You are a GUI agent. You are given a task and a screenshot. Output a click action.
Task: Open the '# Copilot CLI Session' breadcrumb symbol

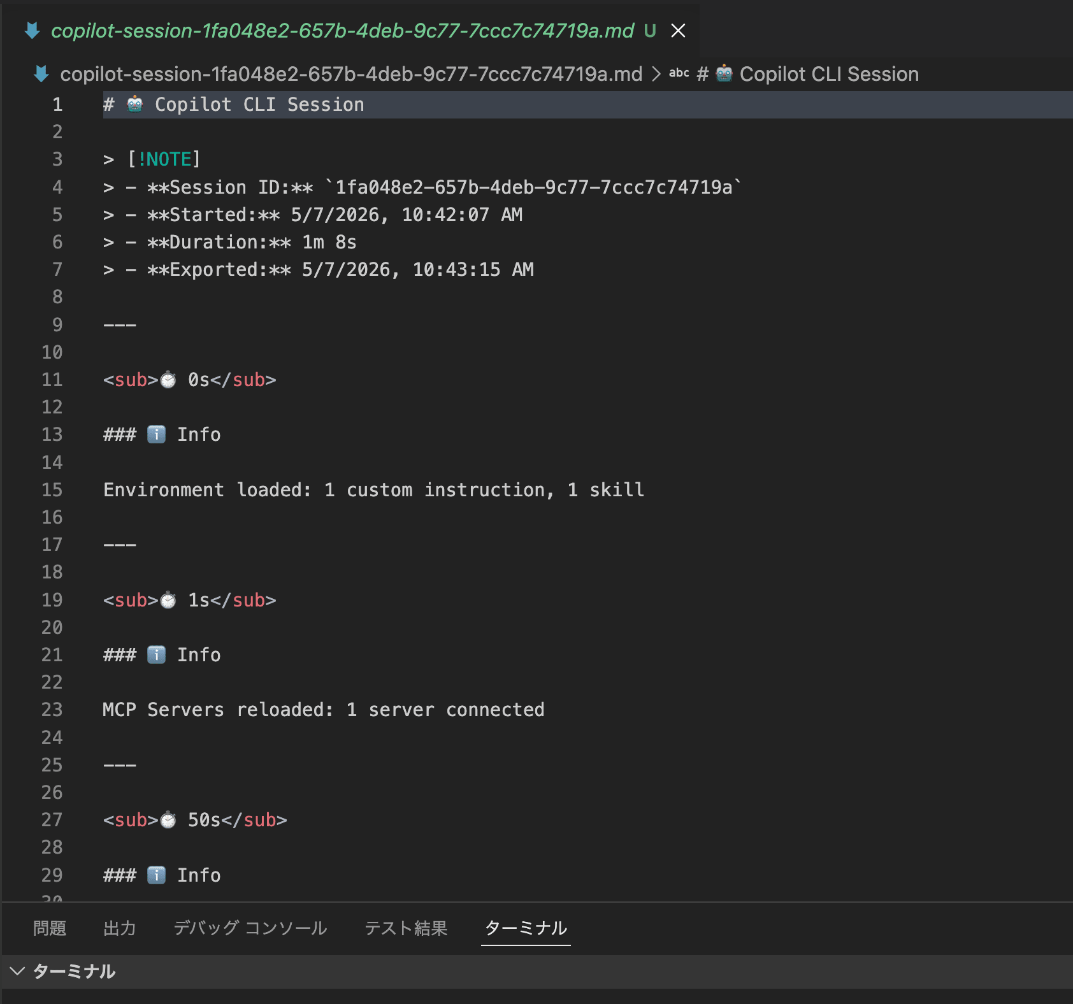[808, 74]
